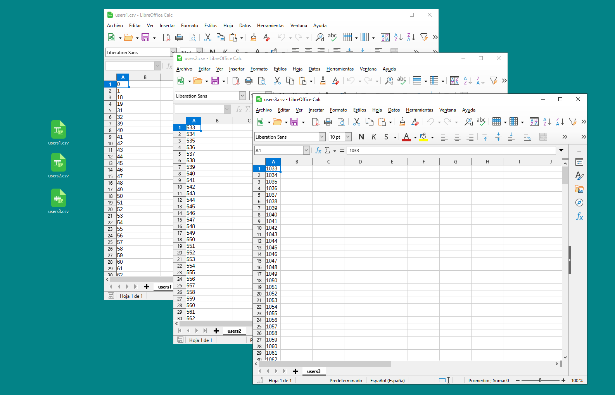Open the Formato menu in users3
Screen dimensions: 615x395
point(338,110)
